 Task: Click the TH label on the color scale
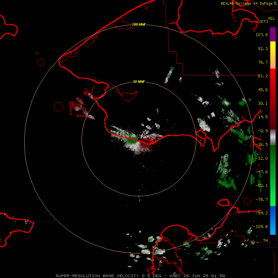point(265,240)
